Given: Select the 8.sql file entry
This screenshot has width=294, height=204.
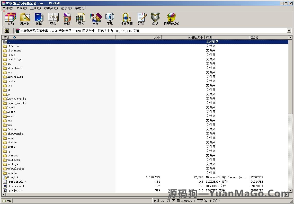Looking at the screenshot, I should coord(11,178).
